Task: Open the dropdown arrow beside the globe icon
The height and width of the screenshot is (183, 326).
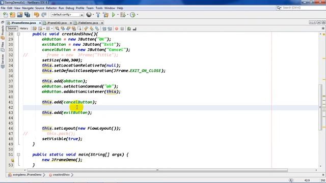Action: tap(93, 15)
